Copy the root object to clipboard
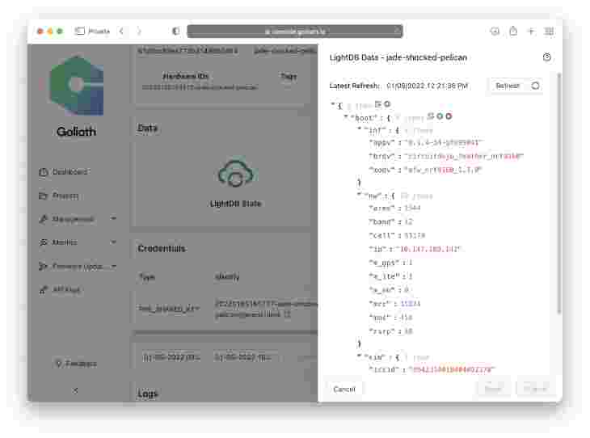This screenshot has width=590, height=438. [x=378, y=104]
